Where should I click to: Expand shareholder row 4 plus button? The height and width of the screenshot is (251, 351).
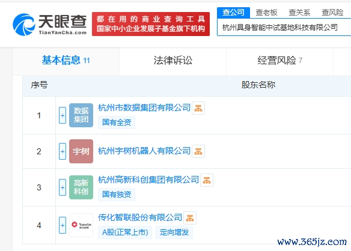pyautogui.click(x=63, y=225)
